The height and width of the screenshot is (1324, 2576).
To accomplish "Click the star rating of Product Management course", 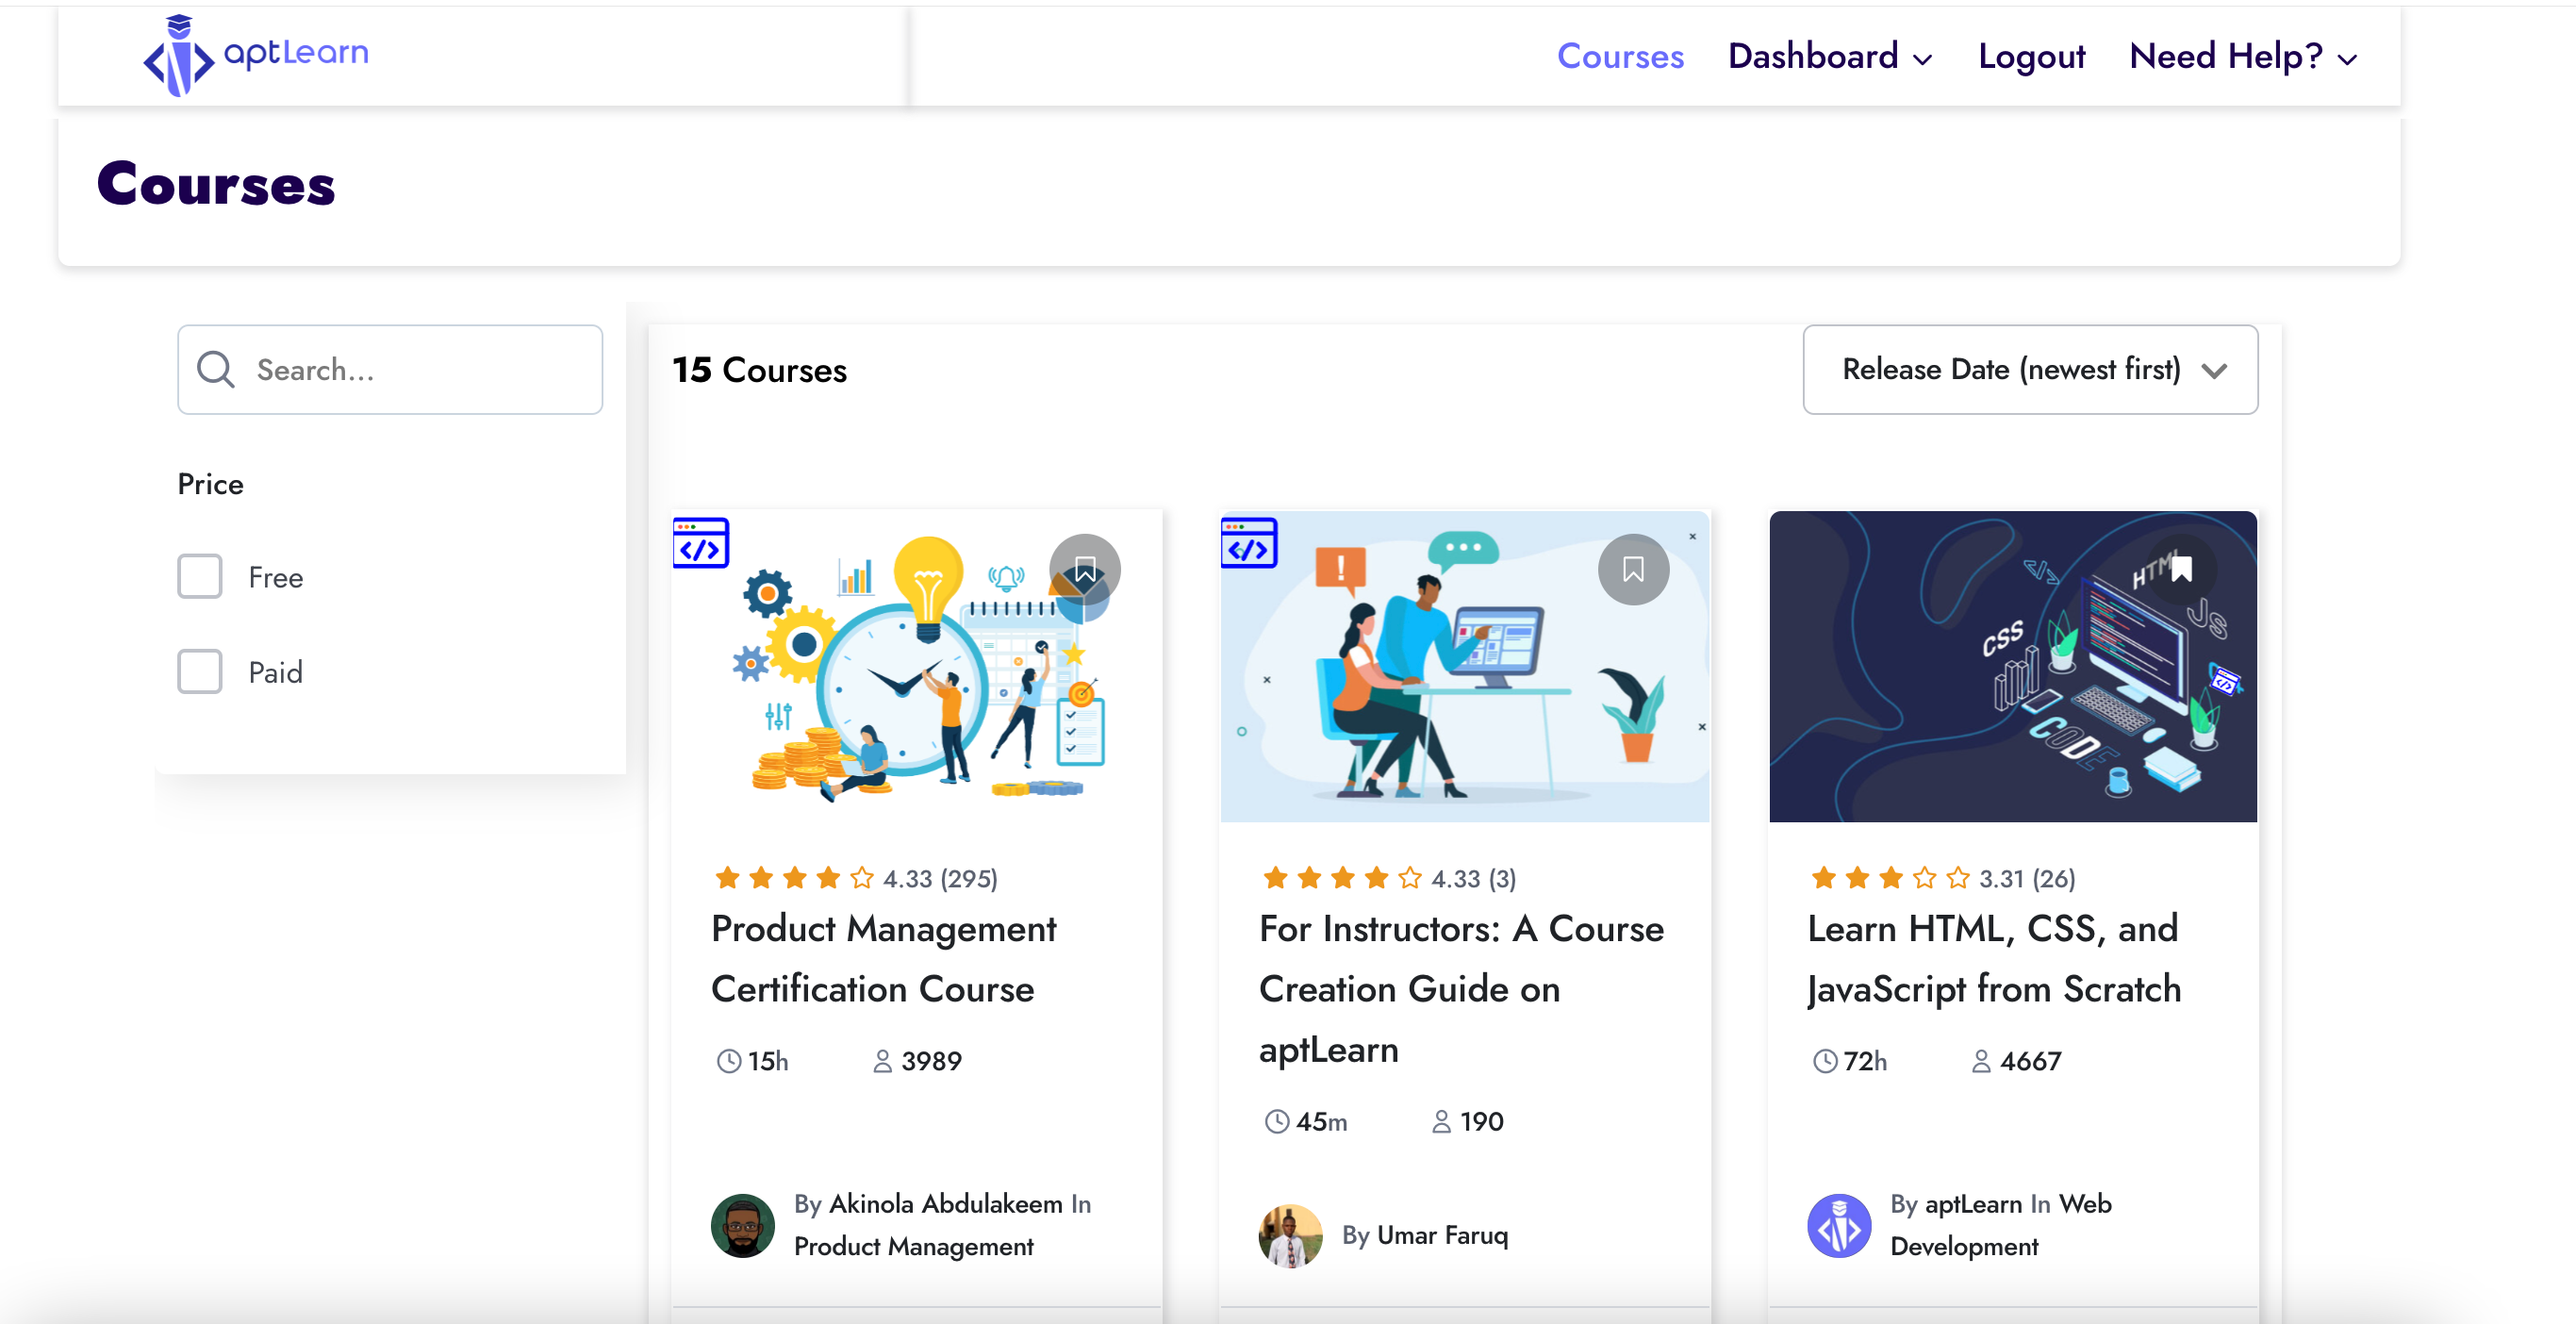I will pos(794,878).
